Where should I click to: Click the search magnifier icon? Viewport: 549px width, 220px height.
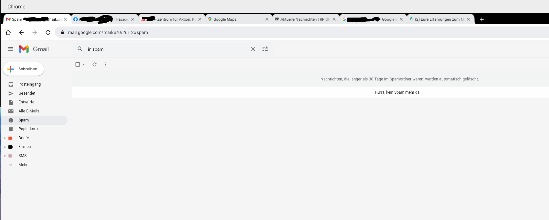[80, 49]
